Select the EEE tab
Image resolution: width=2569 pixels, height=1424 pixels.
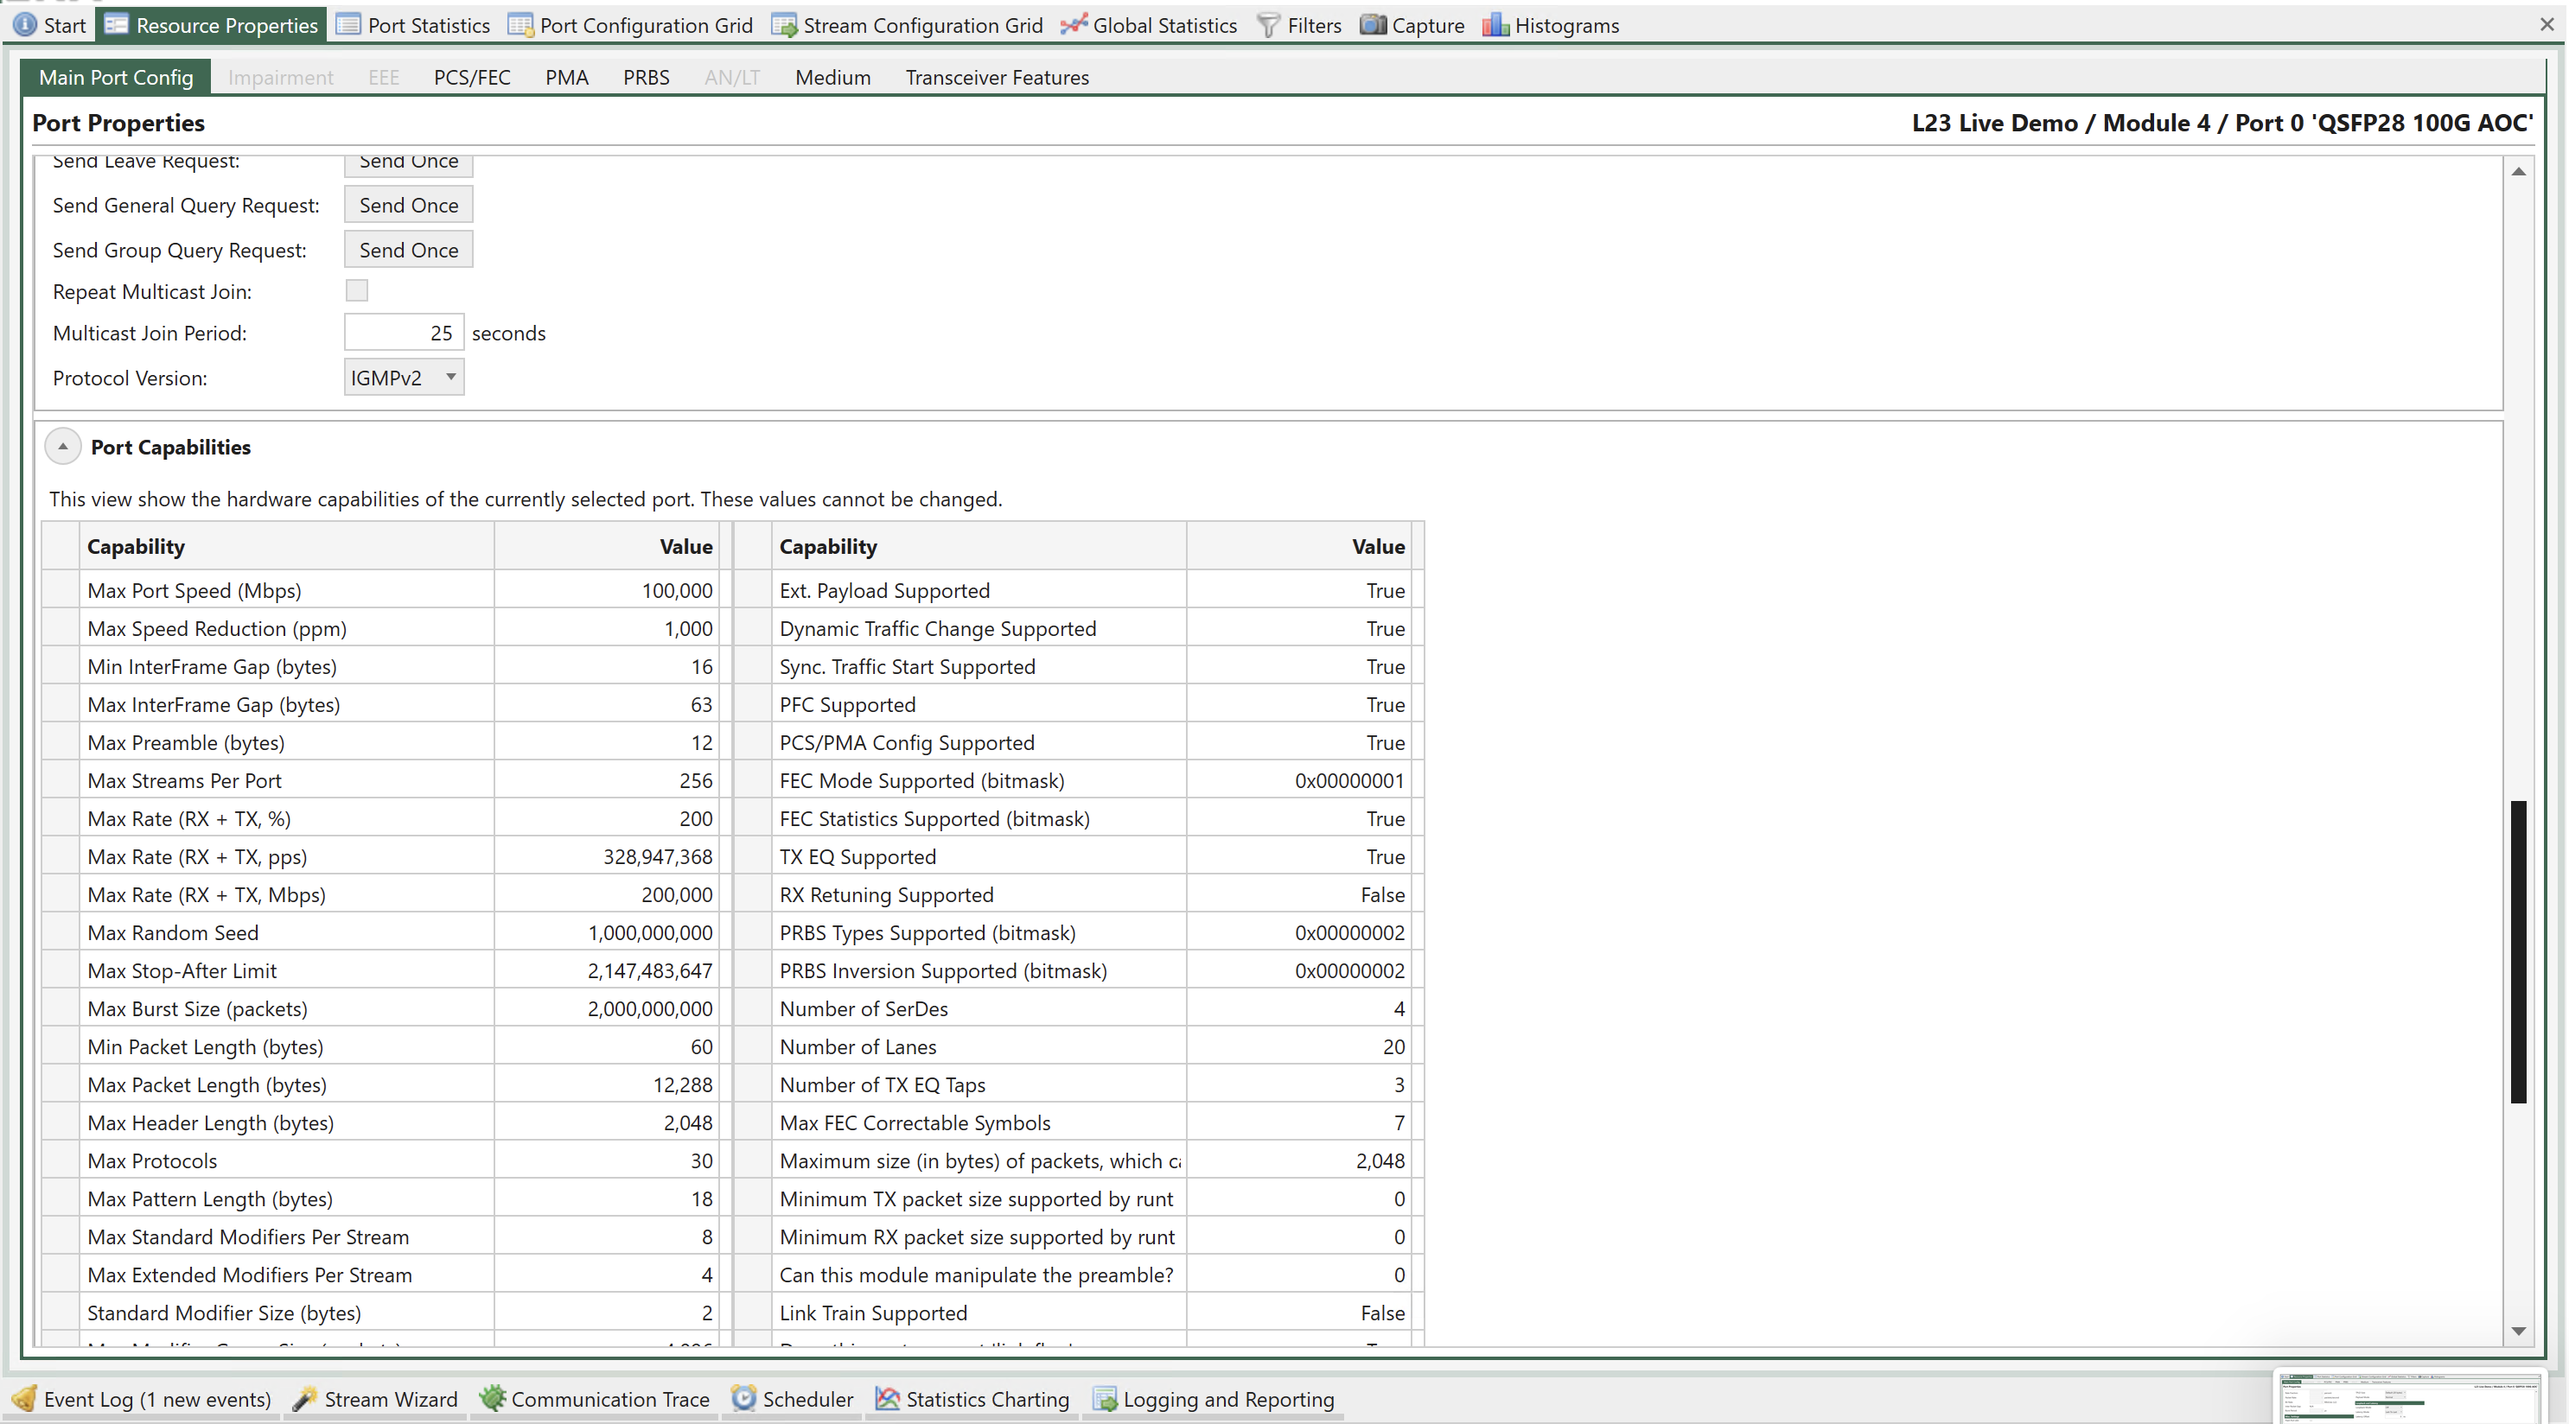[382, 77]
